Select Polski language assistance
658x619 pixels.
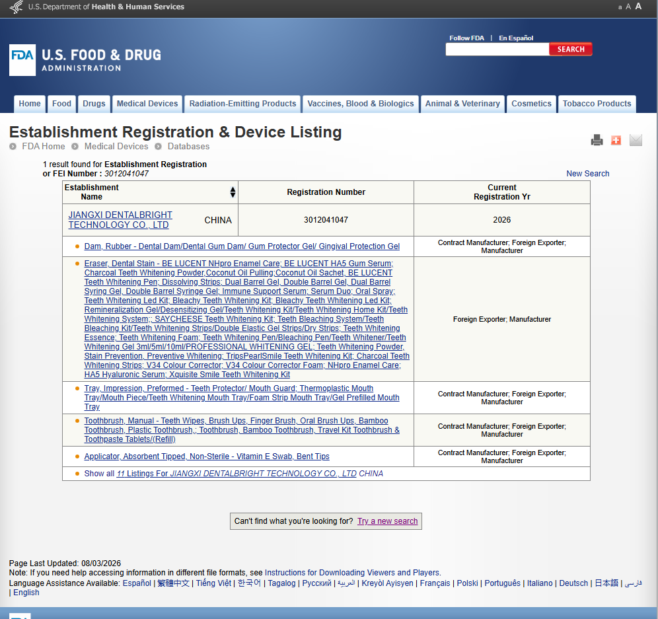(x=467, y=583)
